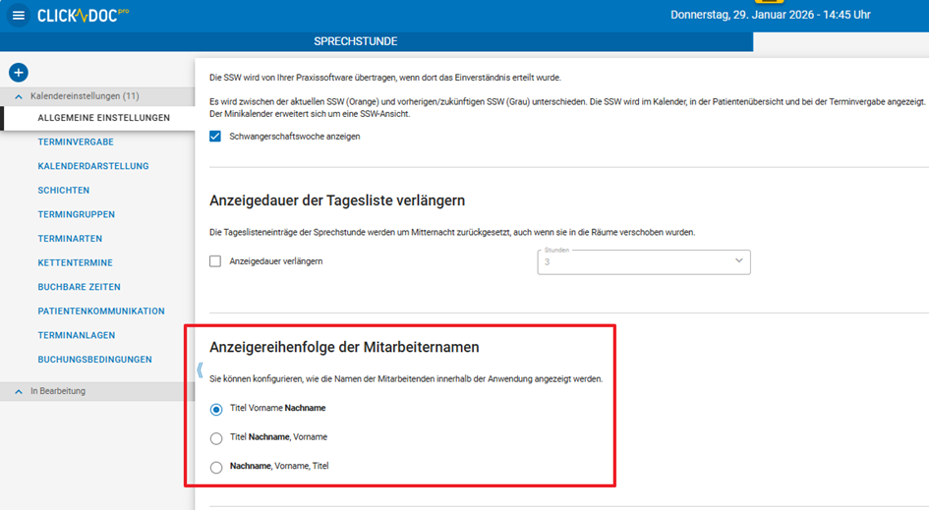Select Nachname, Vorname, Titel radio option
This screenshot has width=929, height=510.
pyautogui.click(x=216, y=467)
